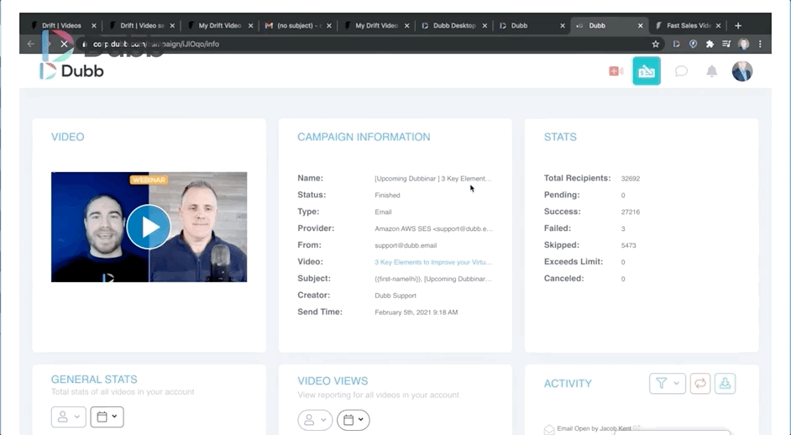The image size is (791, 435).
Task: Click the Dubb logo in the header
Action: [71, 71]
